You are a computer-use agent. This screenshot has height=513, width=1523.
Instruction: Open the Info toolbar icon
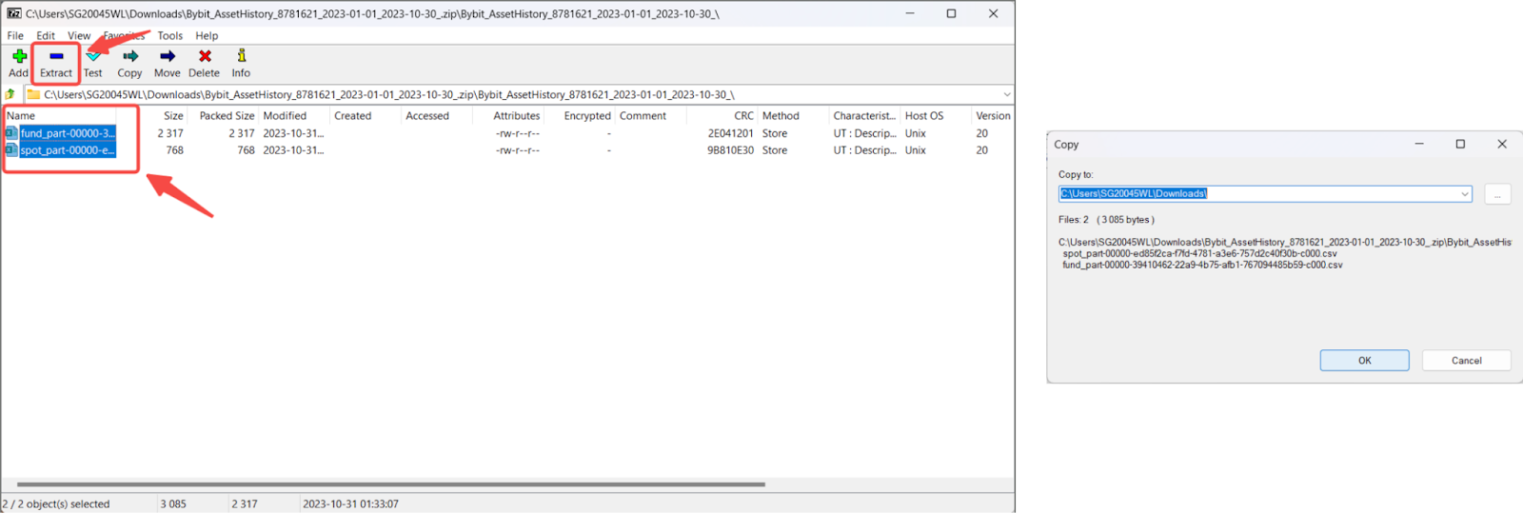tap(241, 63)
